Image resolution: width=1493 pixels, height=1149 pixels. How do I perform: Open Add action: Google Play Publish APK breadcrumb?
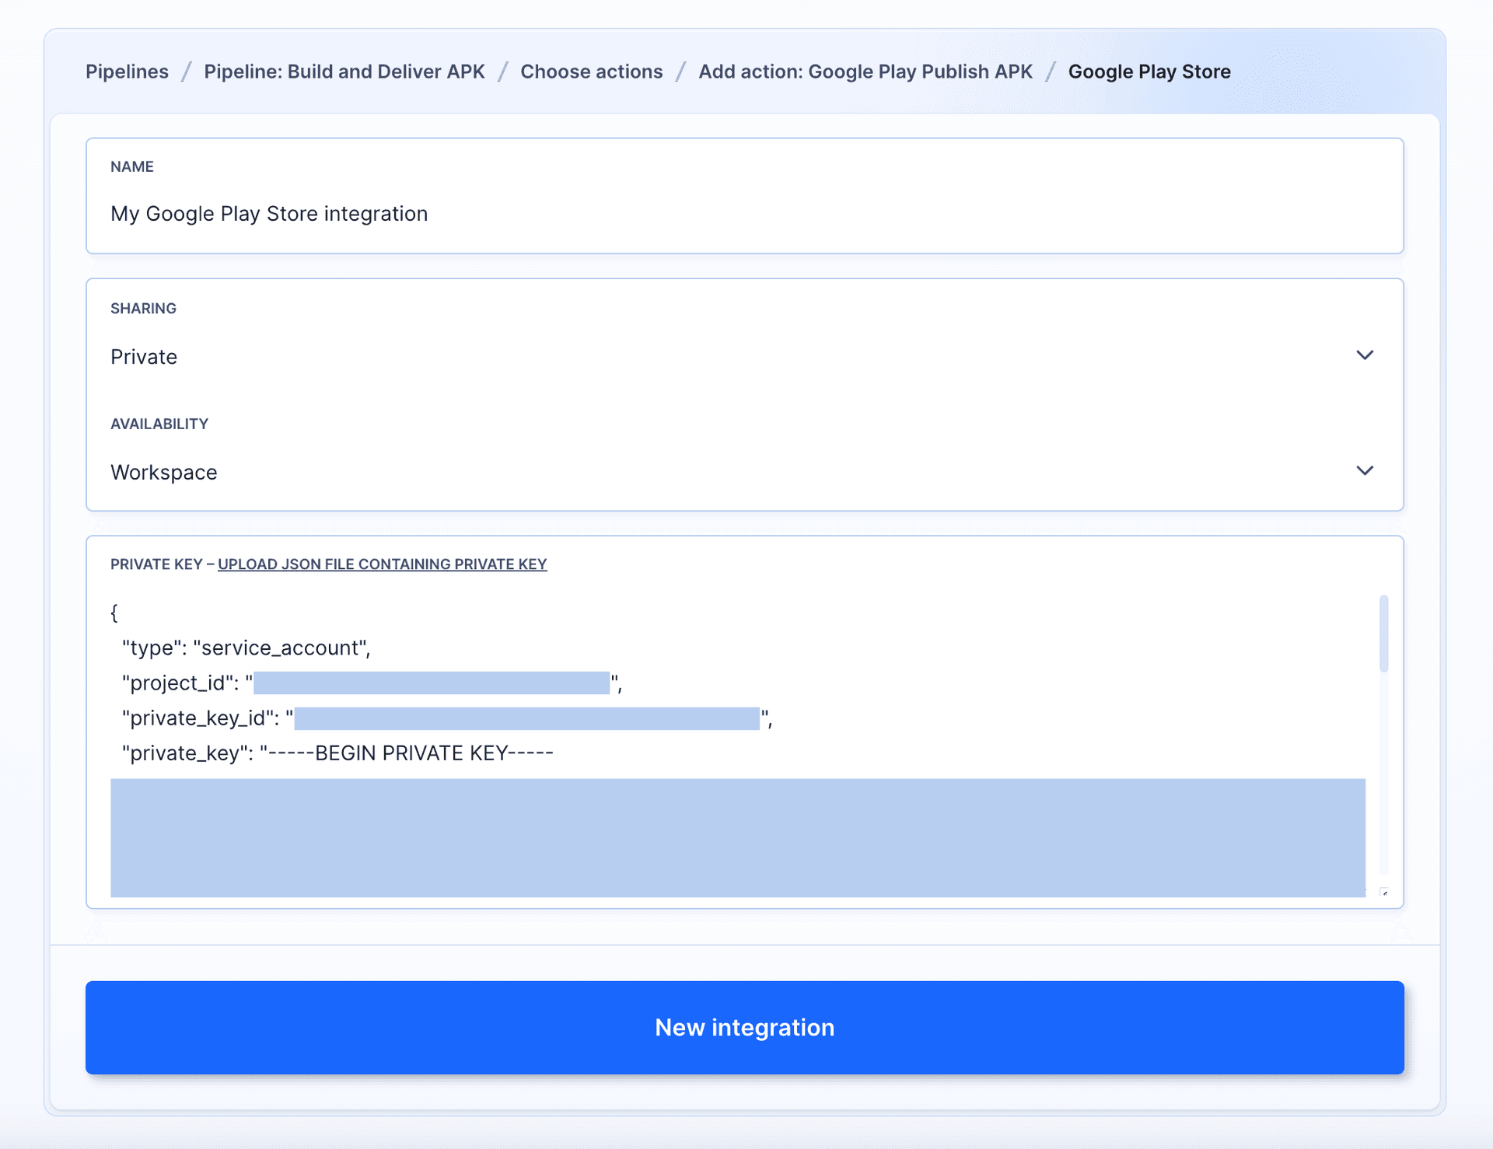click(865, 71)
